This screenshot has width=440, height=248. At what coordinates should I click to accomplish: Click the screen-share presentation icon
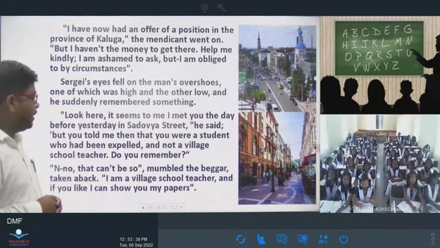pos(302,239)
